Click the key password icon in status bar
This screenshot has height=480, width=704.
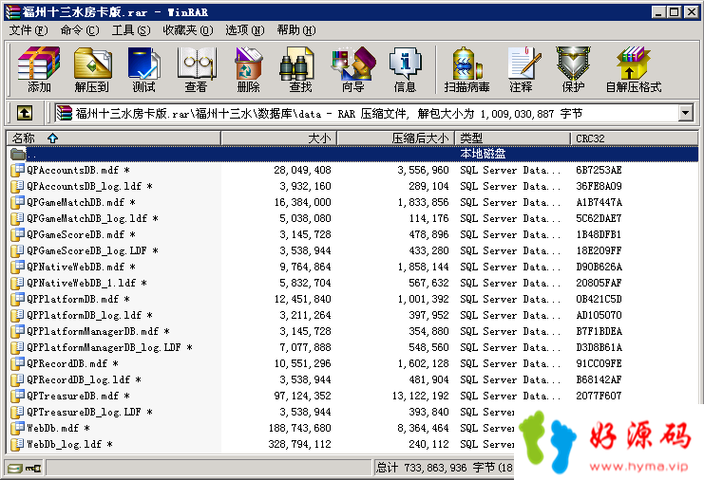(x=32, y=469)
